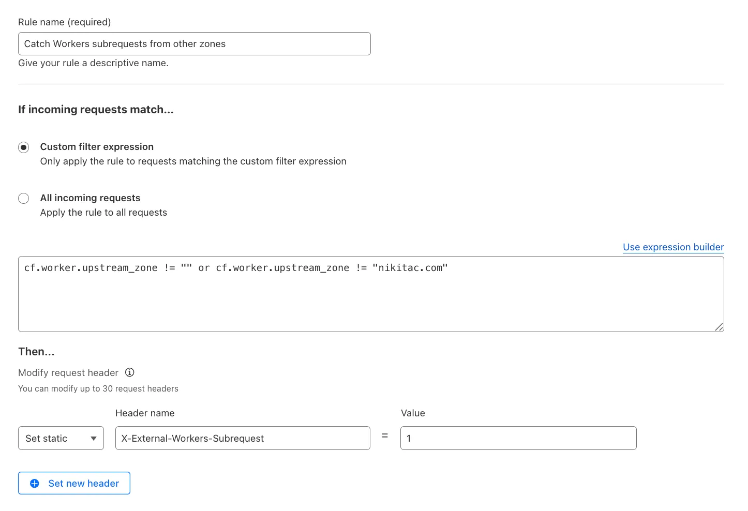This screenshot has width=748, height=511.
Task: Click the equals sign between header name and value
Action: (x=385, y=437)
